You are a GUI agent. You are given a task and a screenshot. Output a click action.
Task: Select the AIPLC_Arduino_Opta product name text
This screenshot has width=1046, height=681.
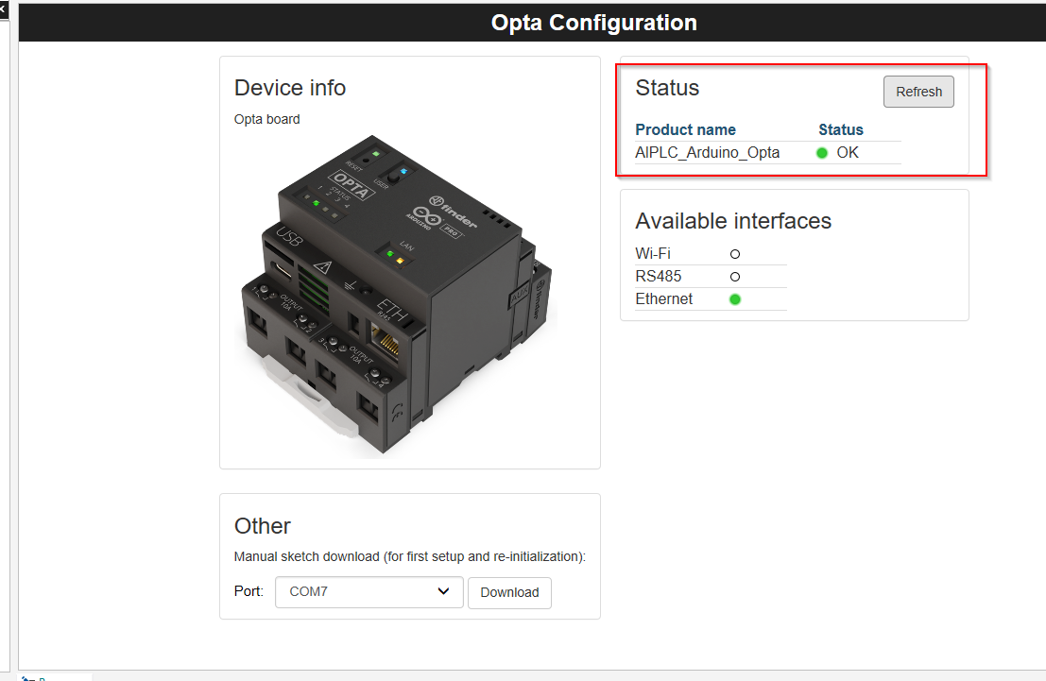(x=707, y=153)
